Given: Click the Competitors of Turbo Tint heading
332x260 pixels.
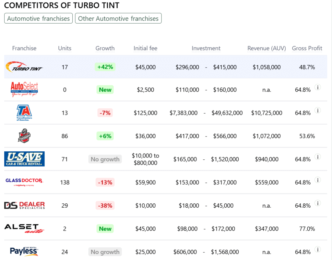Looking at the screenshot, I should 62,5.
